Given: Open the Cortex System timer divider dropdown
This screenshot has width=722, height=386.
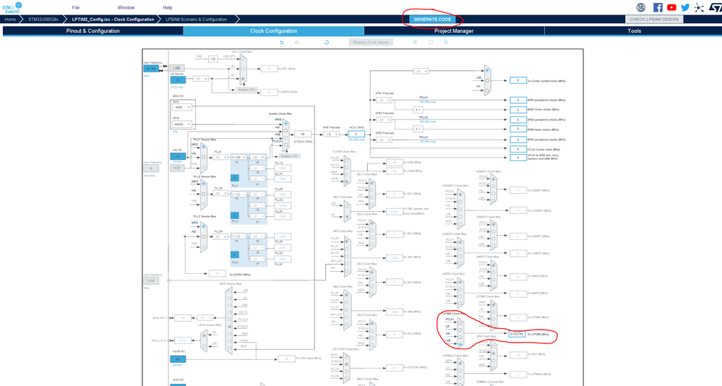Looking at the screenshot, I should tap(421, 72).
